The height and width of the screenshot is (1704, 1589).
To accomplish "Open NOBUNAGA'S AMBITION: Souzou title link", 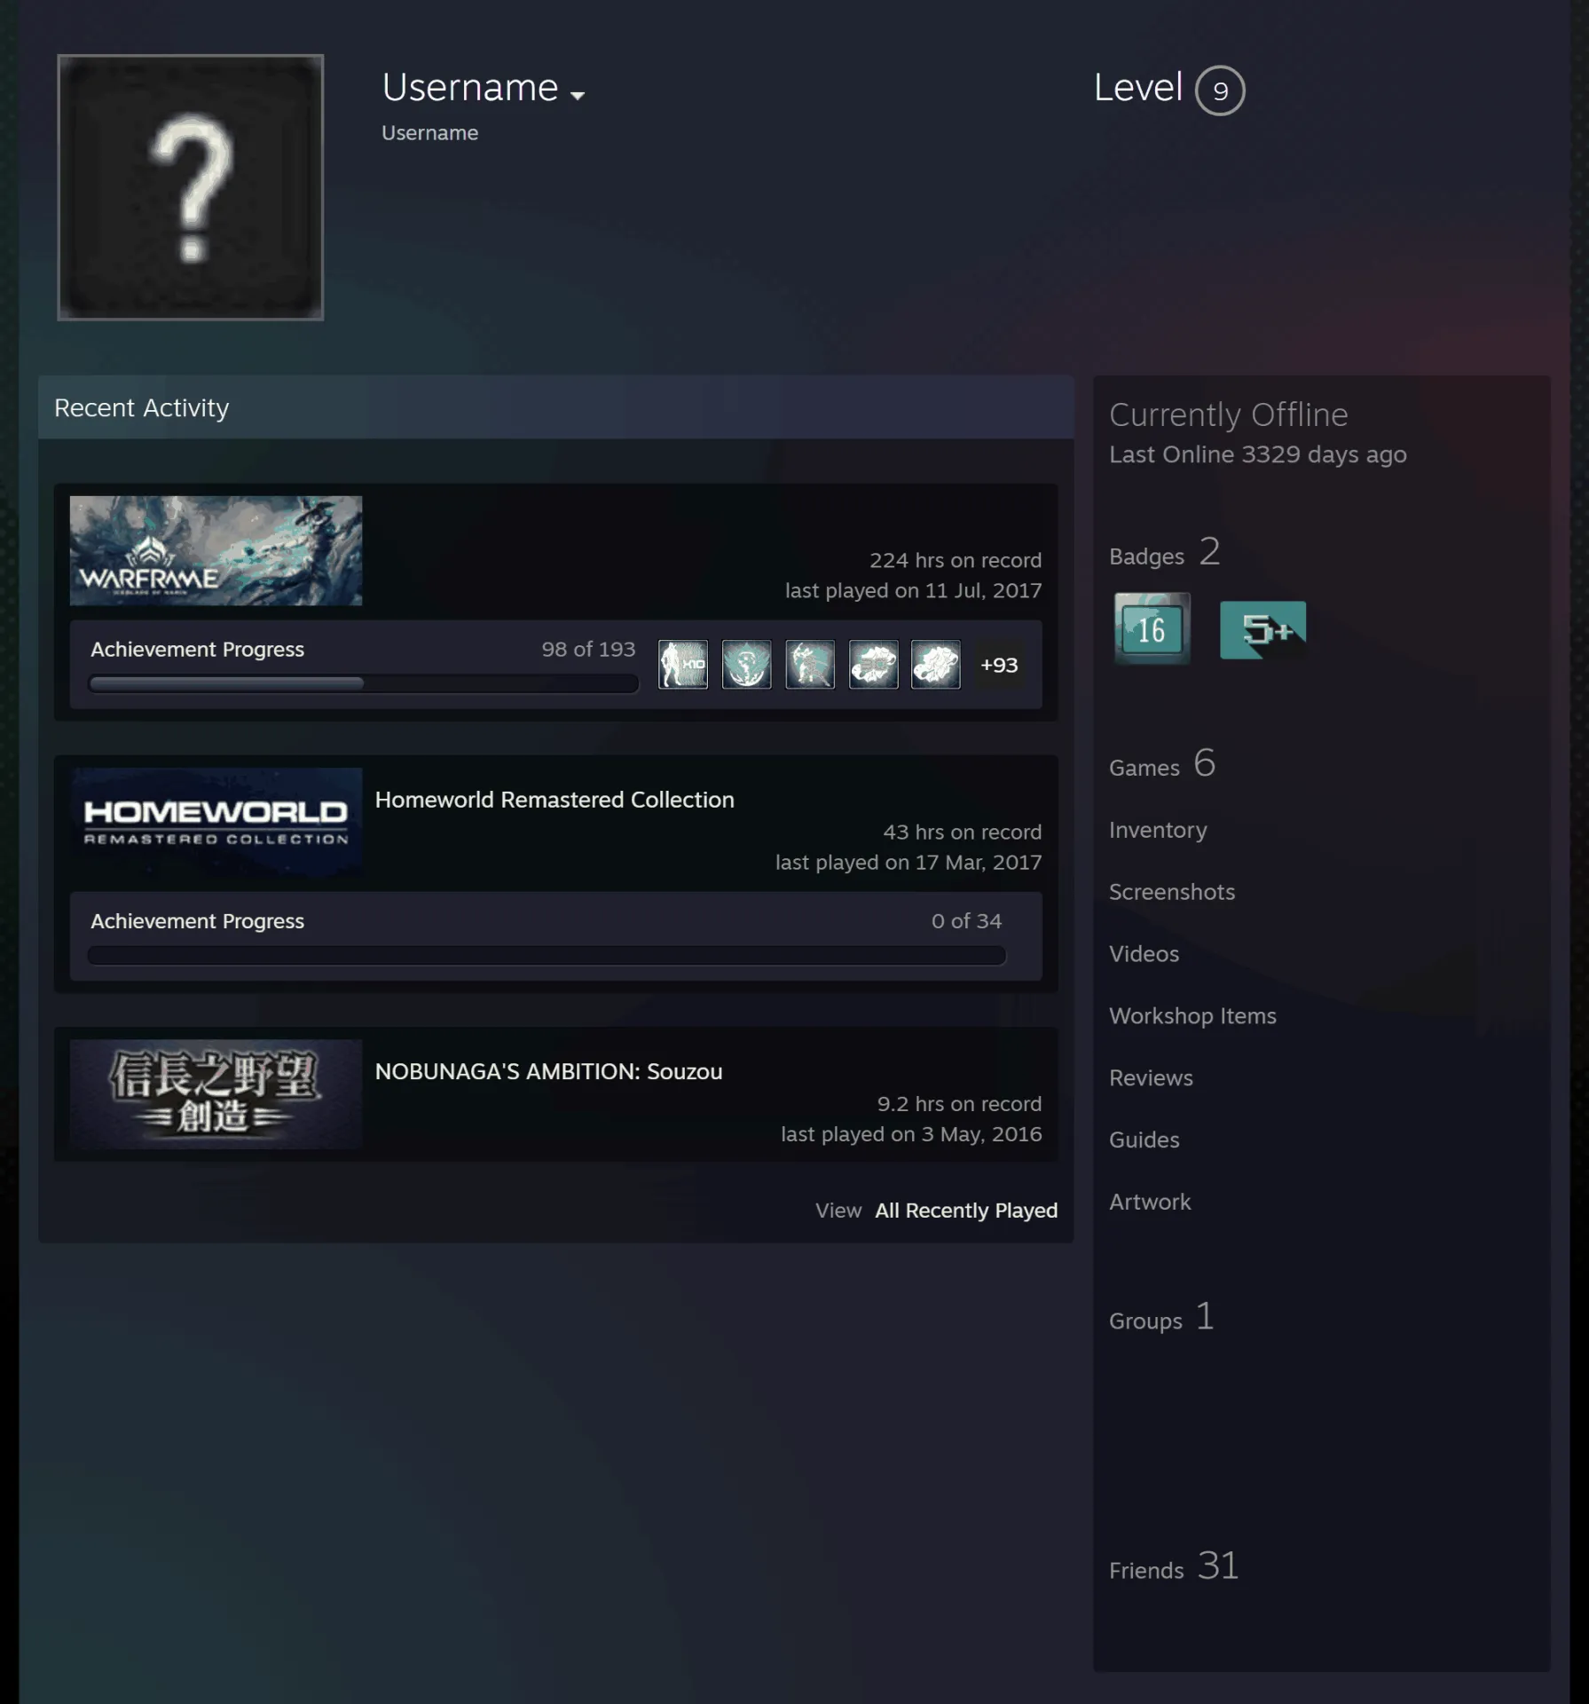I will click(x=548, y=1071).
